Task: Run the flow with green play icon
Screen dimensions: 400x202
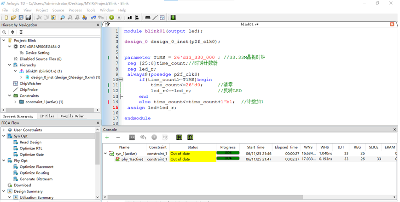Action: tap(111, 18)
